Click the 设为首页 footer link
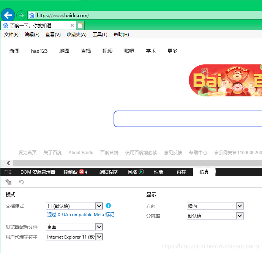 (x=27, y=152)
